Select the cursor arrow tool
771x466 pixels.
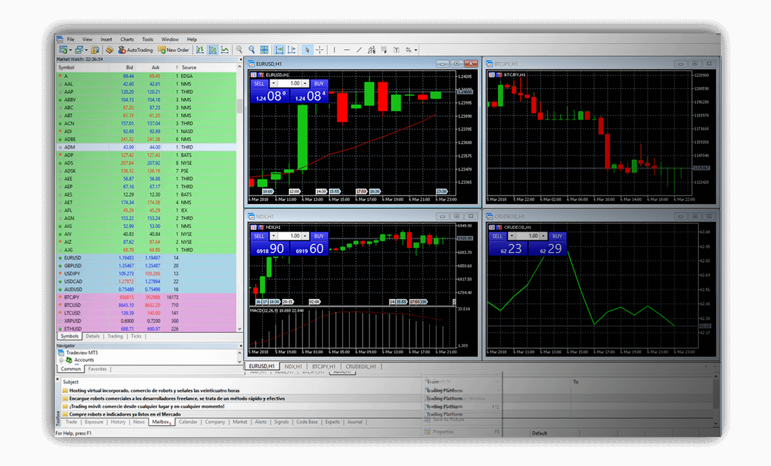(x=307, y=50)
